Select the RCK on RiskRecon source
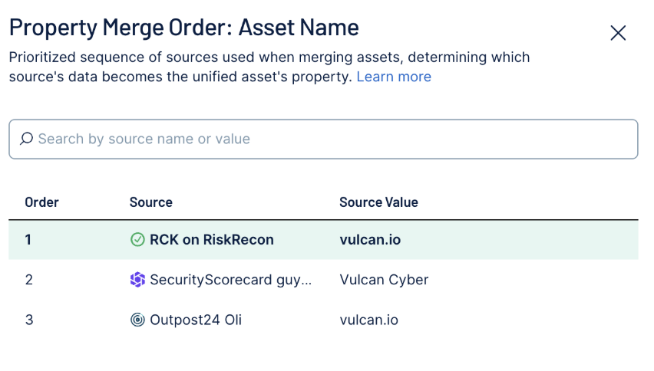This screenshot has width=654, height=371. [x=211, y=240]
